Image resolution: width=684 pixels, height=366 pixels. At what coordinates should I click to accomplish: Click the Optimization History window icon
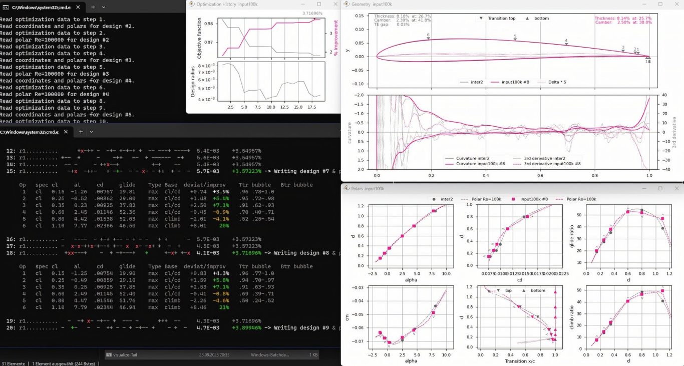192,4
